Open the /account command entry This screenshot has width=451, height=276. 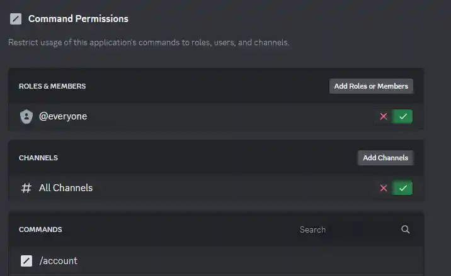pos(58,260)
